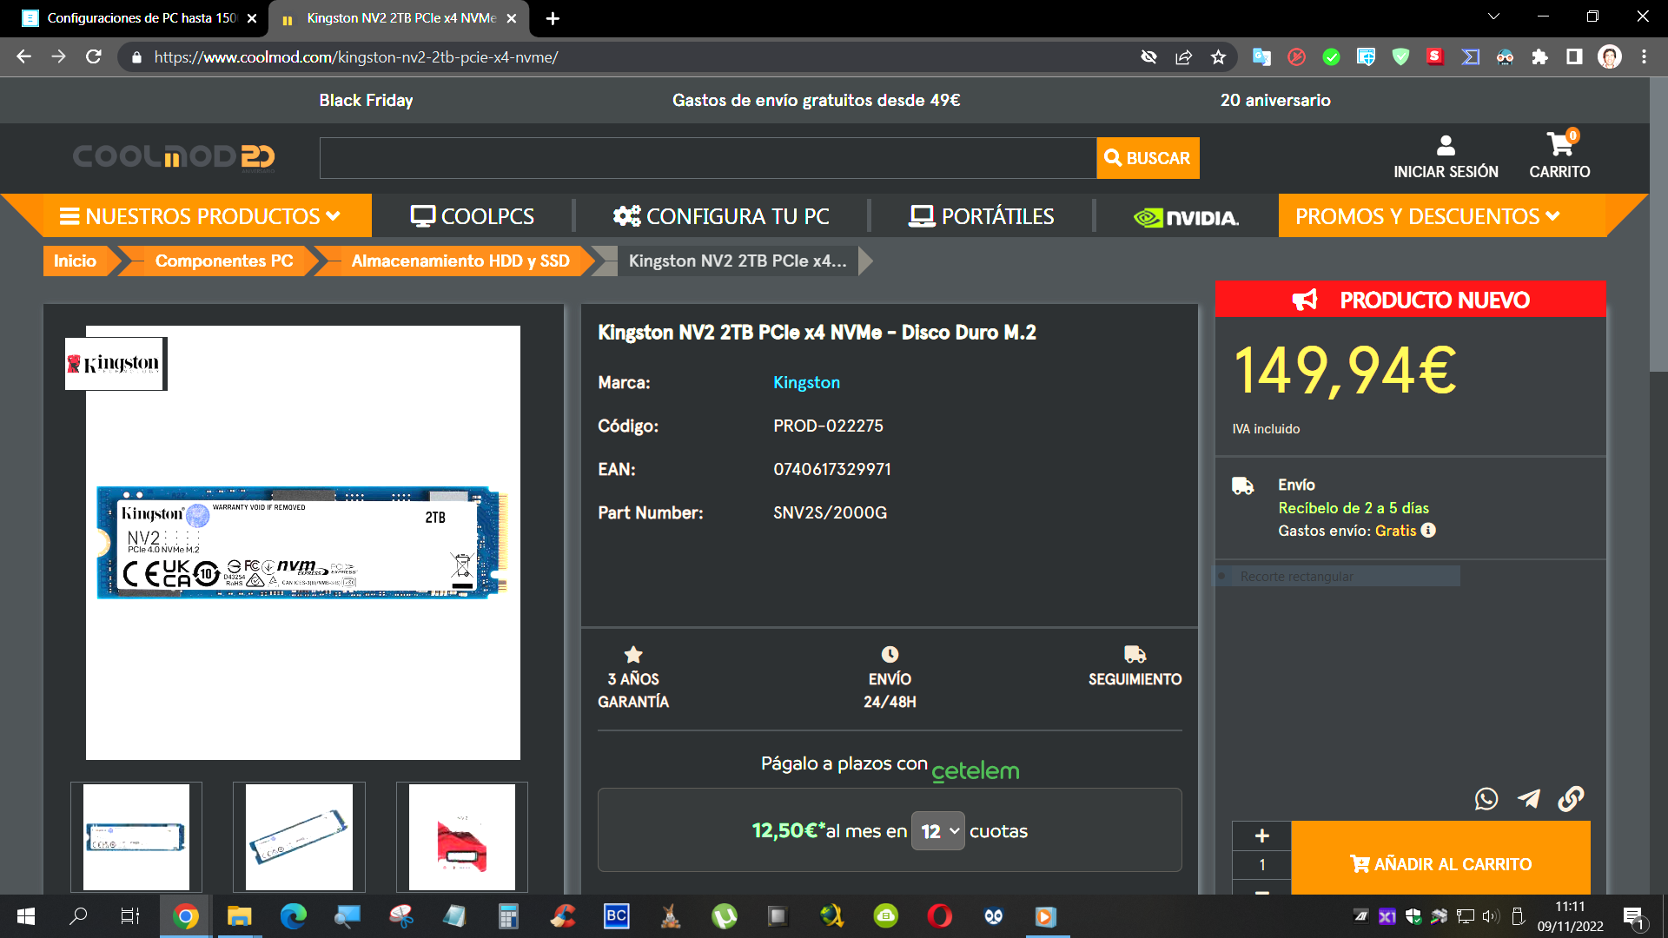Increase quantity with the plus button
Screen dimensions: 1668x938
point(1261,836)
